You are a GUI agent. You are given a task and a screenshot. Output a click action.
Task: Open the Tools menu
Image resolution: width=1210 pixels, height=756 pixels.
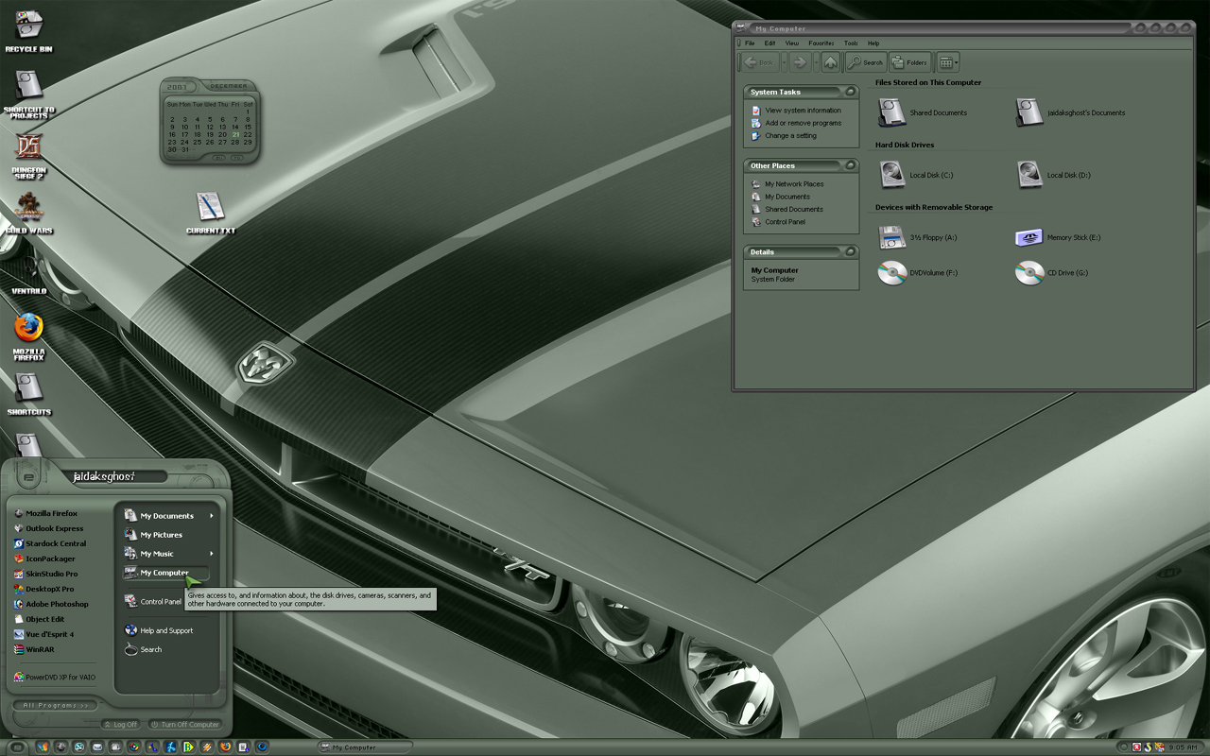pos(851,43)
